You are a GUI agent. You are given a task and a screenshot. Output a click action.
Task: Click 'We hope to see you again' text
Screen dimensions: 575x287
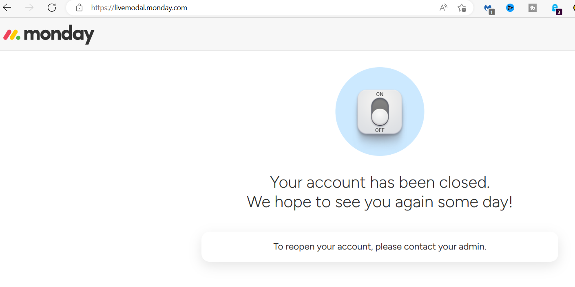click(380, 202)
